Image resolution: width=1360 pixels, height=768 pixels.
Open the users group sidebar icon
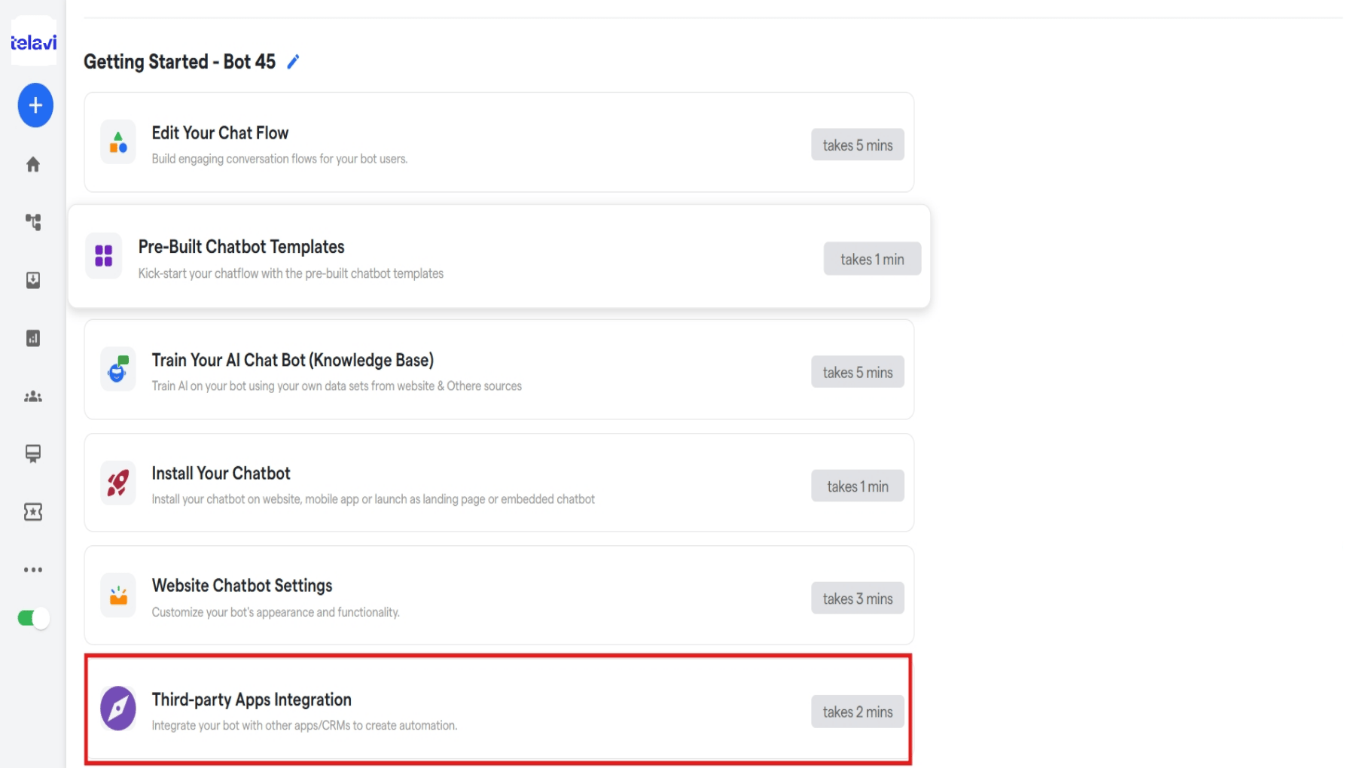[33, 396]
